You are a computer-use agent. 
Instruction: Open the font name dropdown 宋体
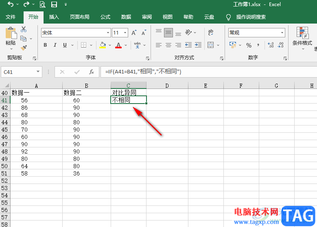[108, 32]
